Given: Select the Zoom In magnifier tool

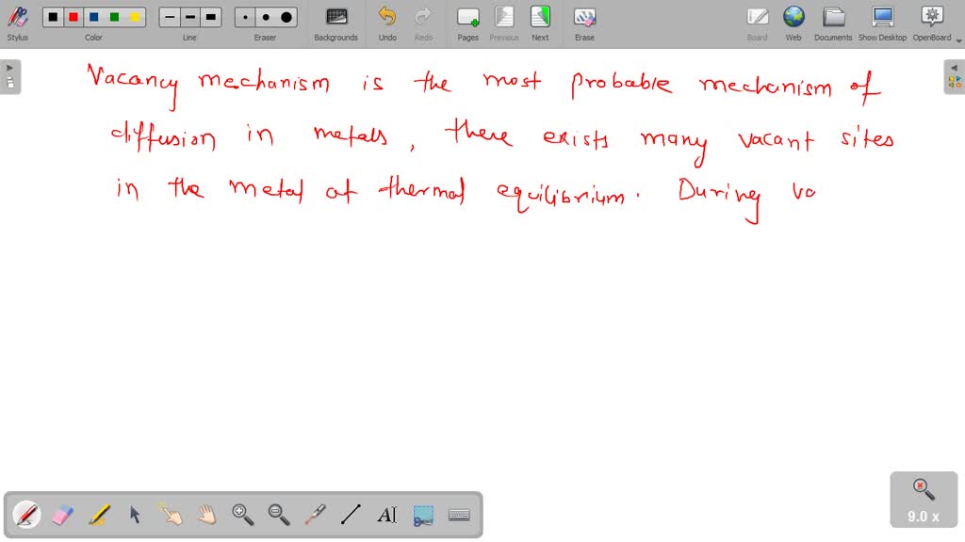Looking at the screenshot, I should (x=242, y=515).
